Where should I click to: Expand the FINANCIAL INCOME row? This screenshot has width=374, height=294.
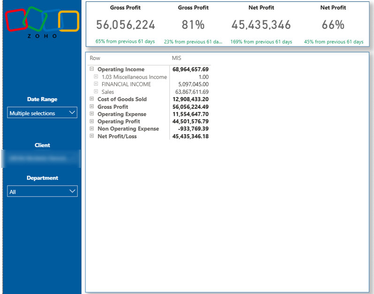click(96, 84)
